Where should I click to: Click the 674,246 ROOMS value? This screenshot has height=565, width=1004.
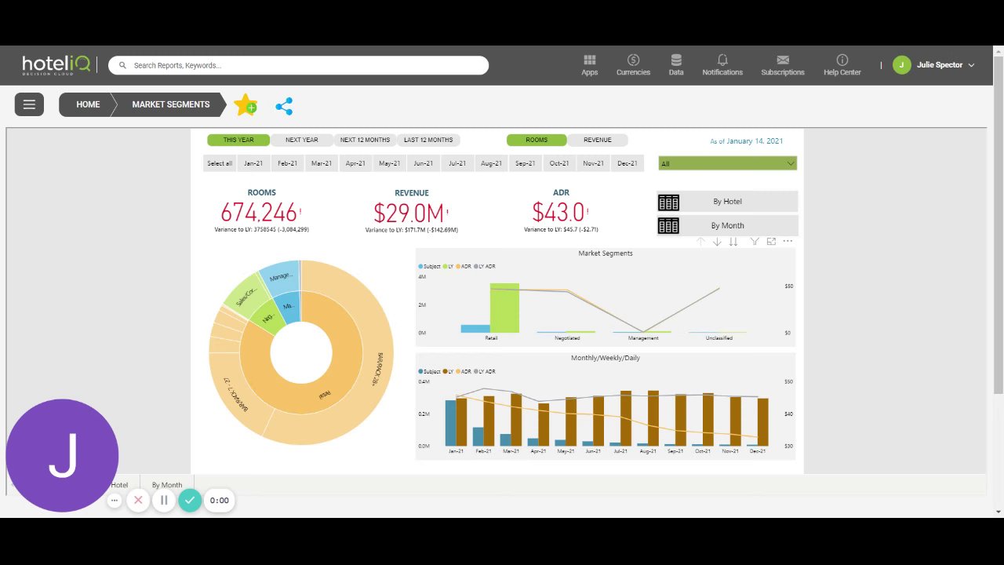[x=259, y=213]
